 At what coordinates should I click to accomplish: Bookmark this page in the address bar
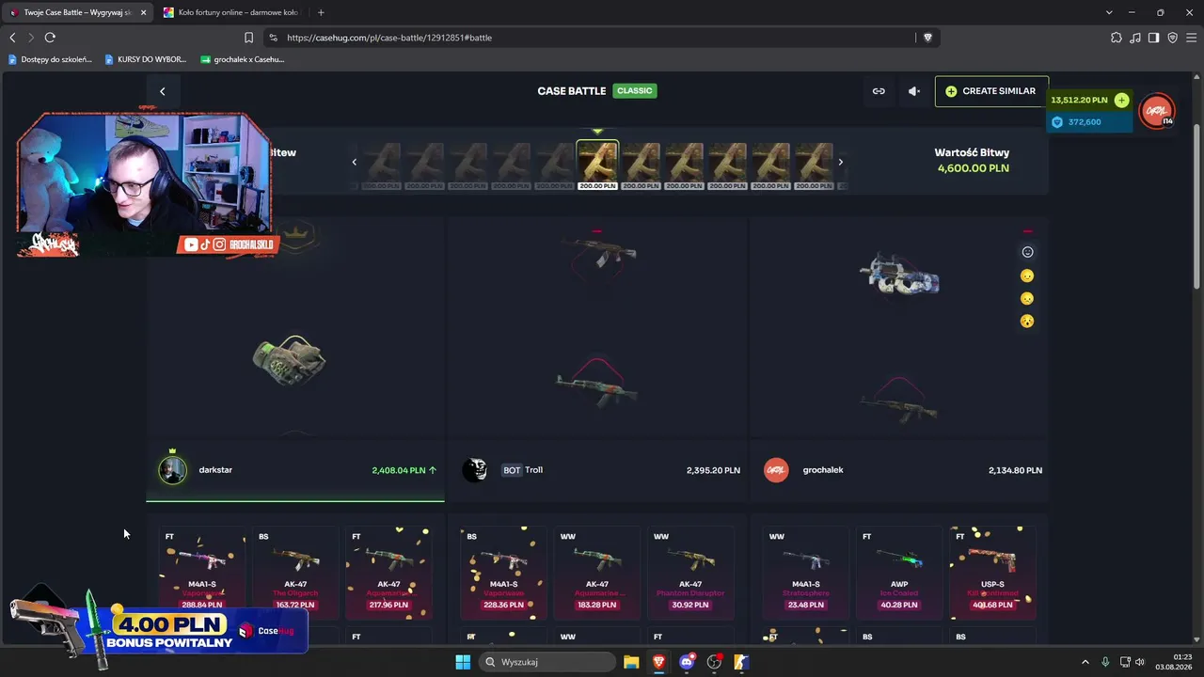248,38
